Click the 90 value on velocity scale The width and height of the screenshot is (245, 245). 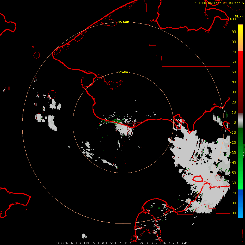tap(234, 32)
